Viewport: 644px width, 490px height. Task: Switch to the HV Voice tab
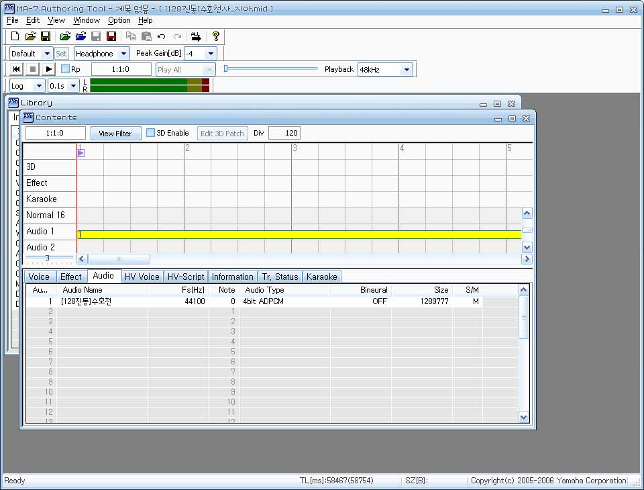(x=142, y=277)
